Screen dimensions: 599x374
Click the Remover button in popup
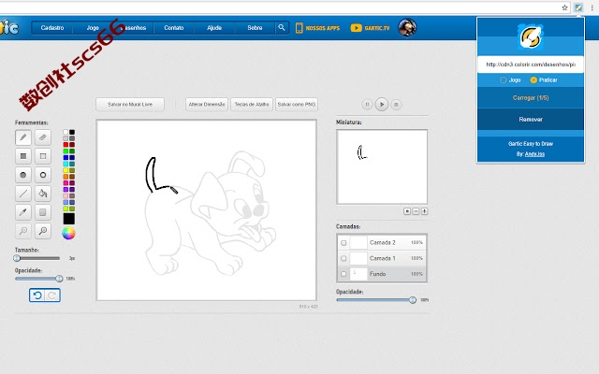(x=531, y=120)
